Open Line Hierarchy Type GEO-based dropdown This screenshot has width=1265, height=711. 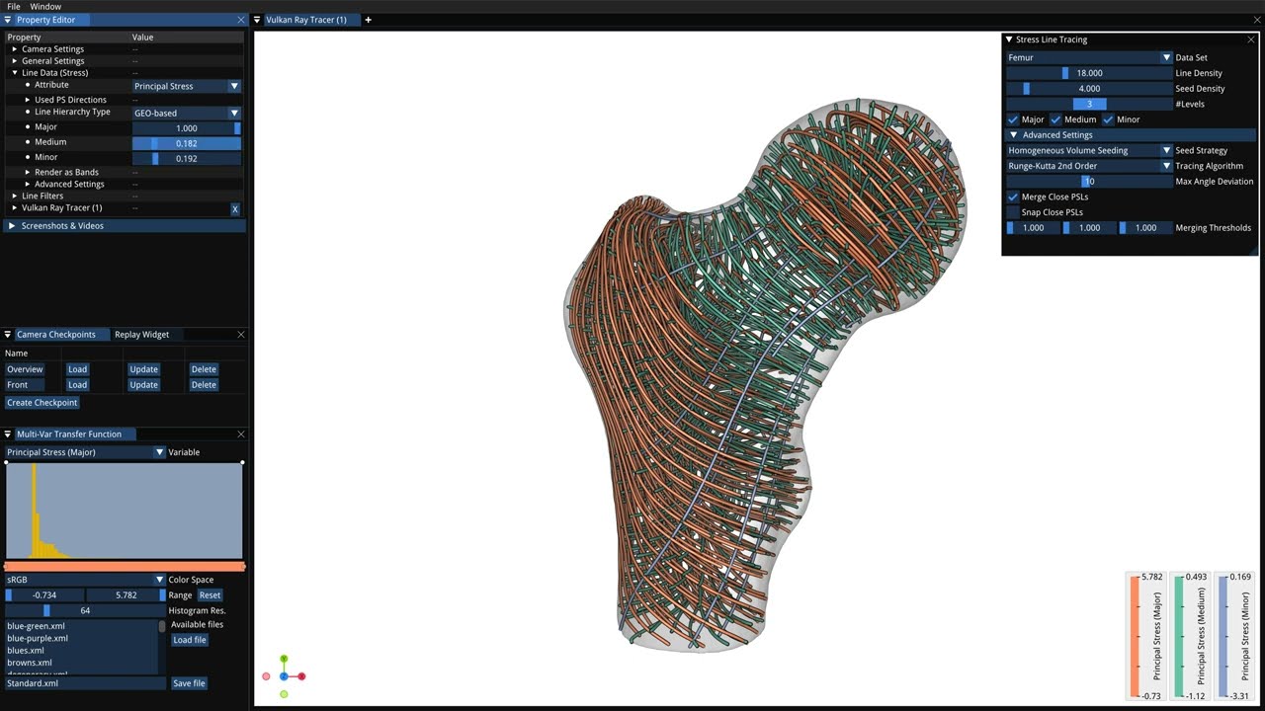pyautogui.click(x=187, y=114)
